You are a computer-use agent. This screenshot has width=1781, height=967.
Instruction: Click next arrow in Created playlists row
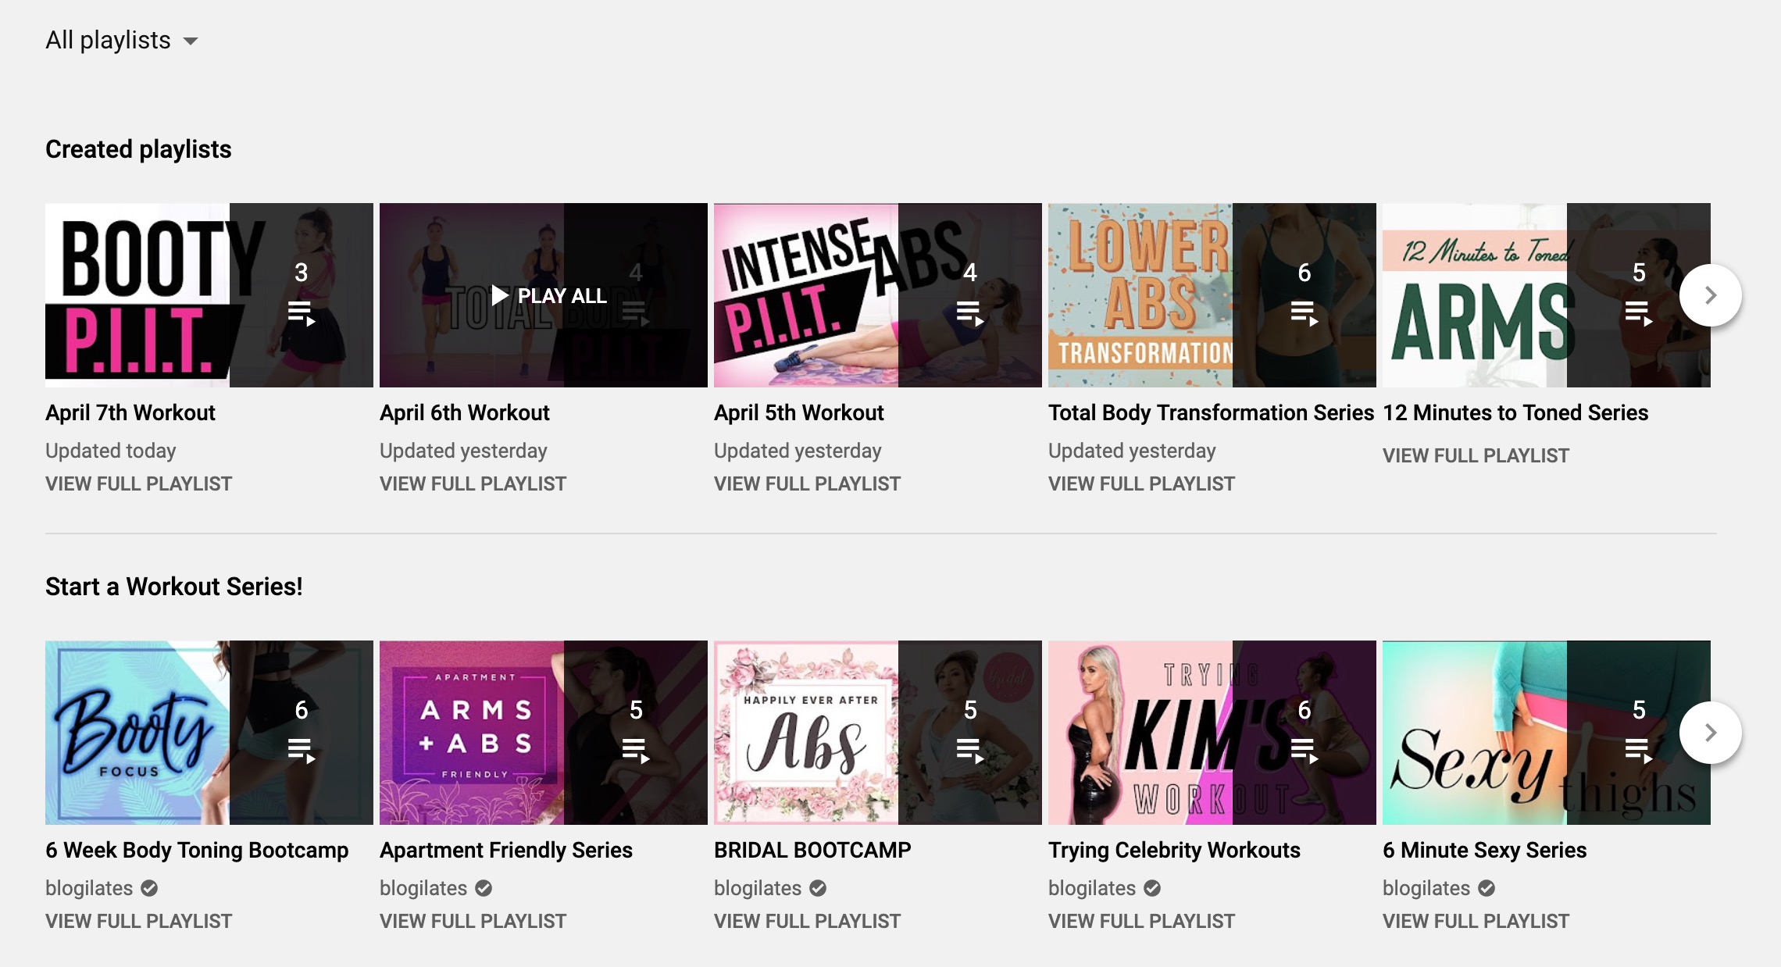(1710, 295)
